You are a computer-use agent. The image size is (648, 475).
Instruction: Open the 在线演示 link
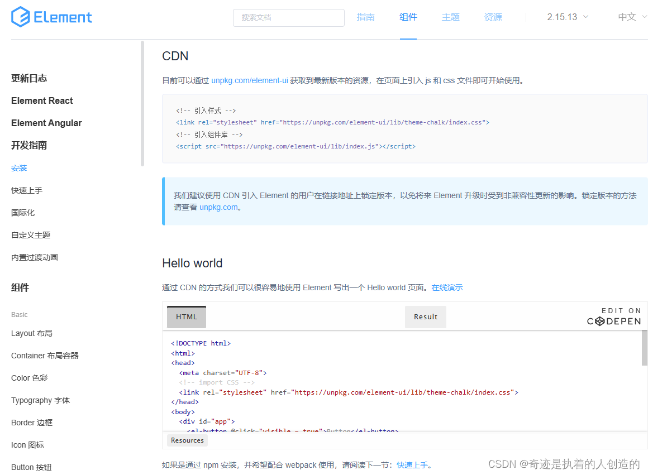447,287
